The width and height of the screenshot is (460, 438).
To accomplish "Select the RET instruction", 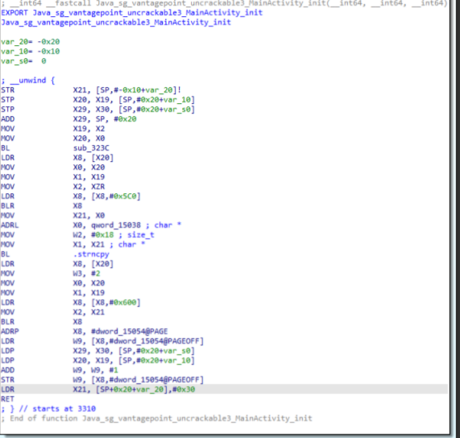I will (7, 399).
